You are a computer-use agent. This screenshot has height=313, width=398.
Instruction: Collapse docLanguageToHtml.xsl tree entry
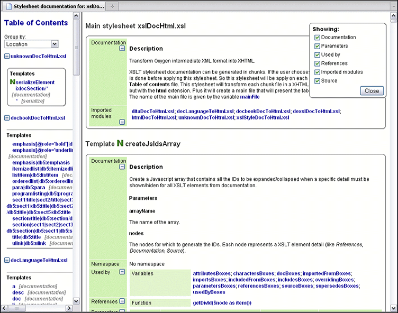[x=7, y=260]
